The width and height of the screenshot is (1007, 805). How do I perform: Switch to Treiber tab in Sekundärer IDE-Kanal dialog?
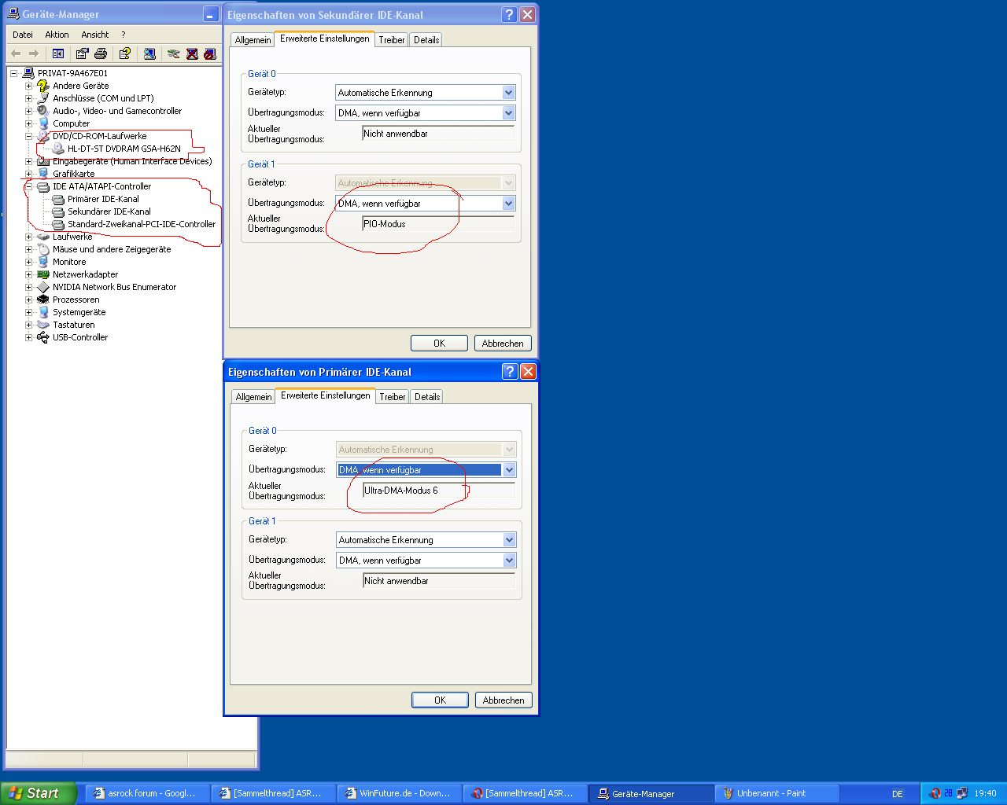391,40
